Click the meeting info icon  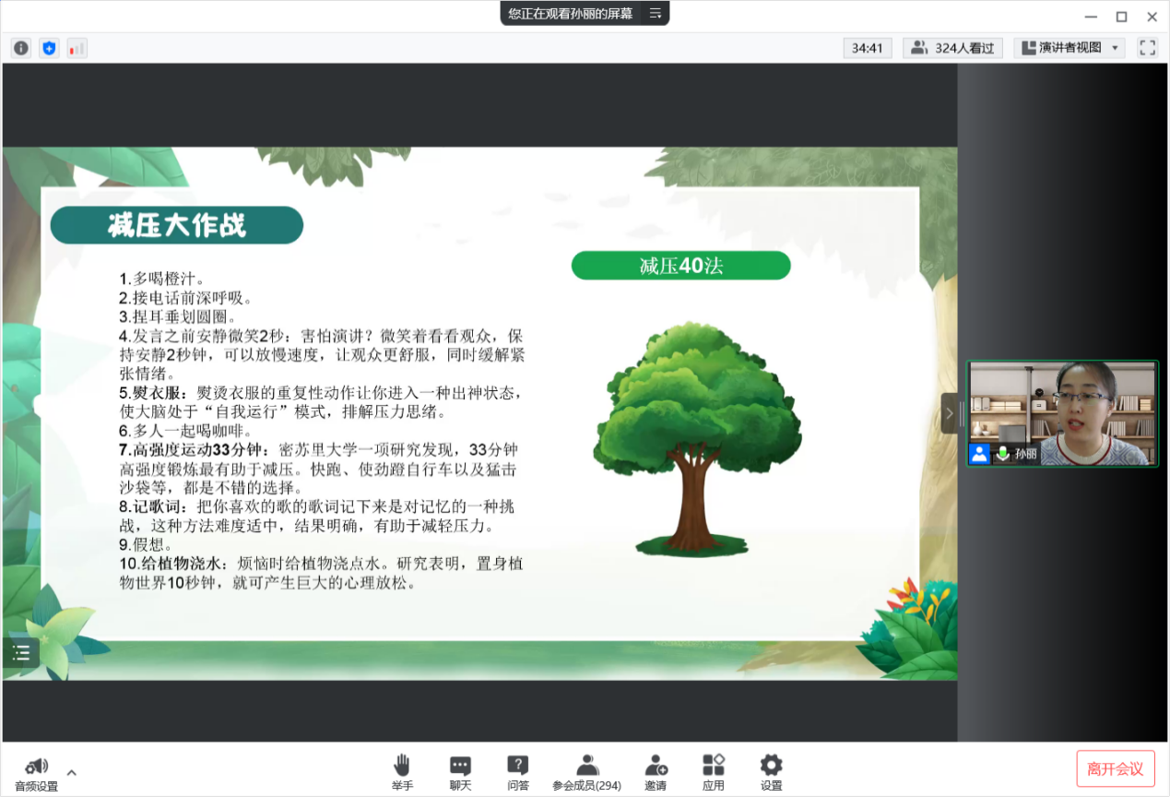(21, 48)
